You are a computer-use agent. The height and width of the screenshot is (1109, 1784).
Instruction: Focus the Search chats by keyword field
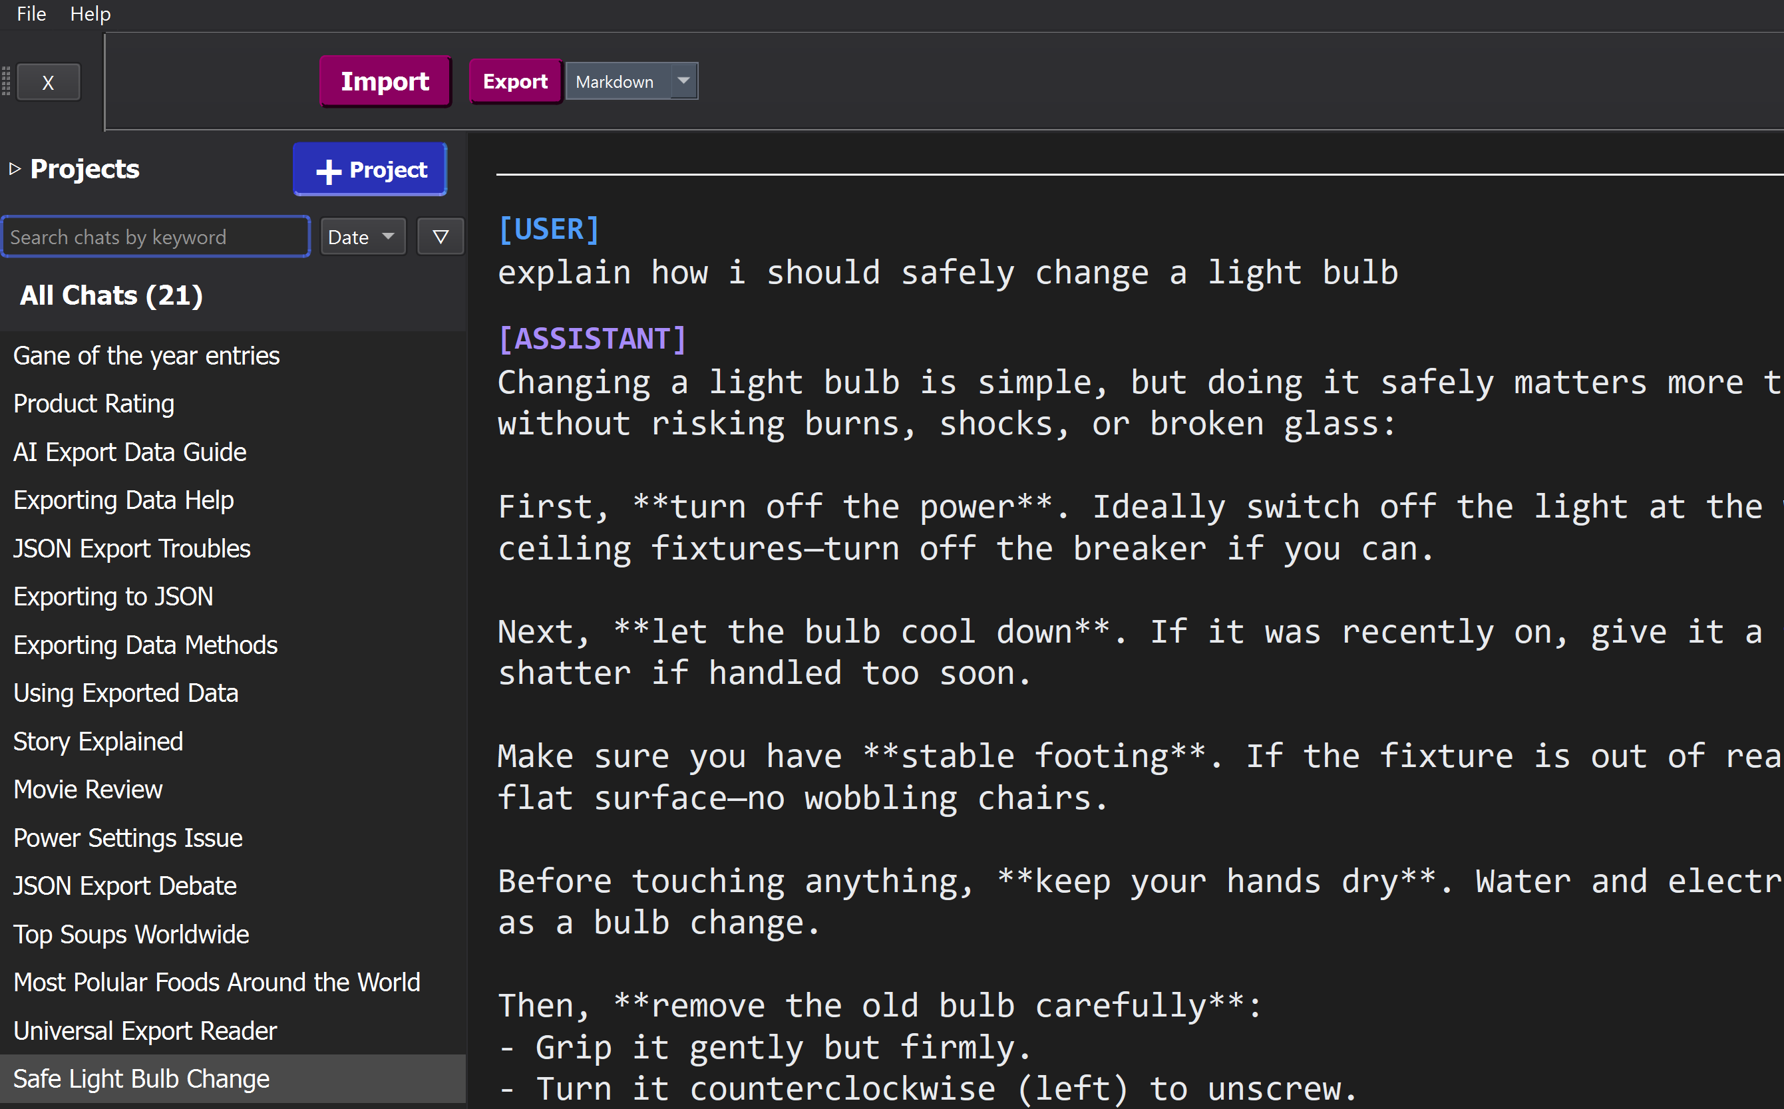click(x=156, y=237)
